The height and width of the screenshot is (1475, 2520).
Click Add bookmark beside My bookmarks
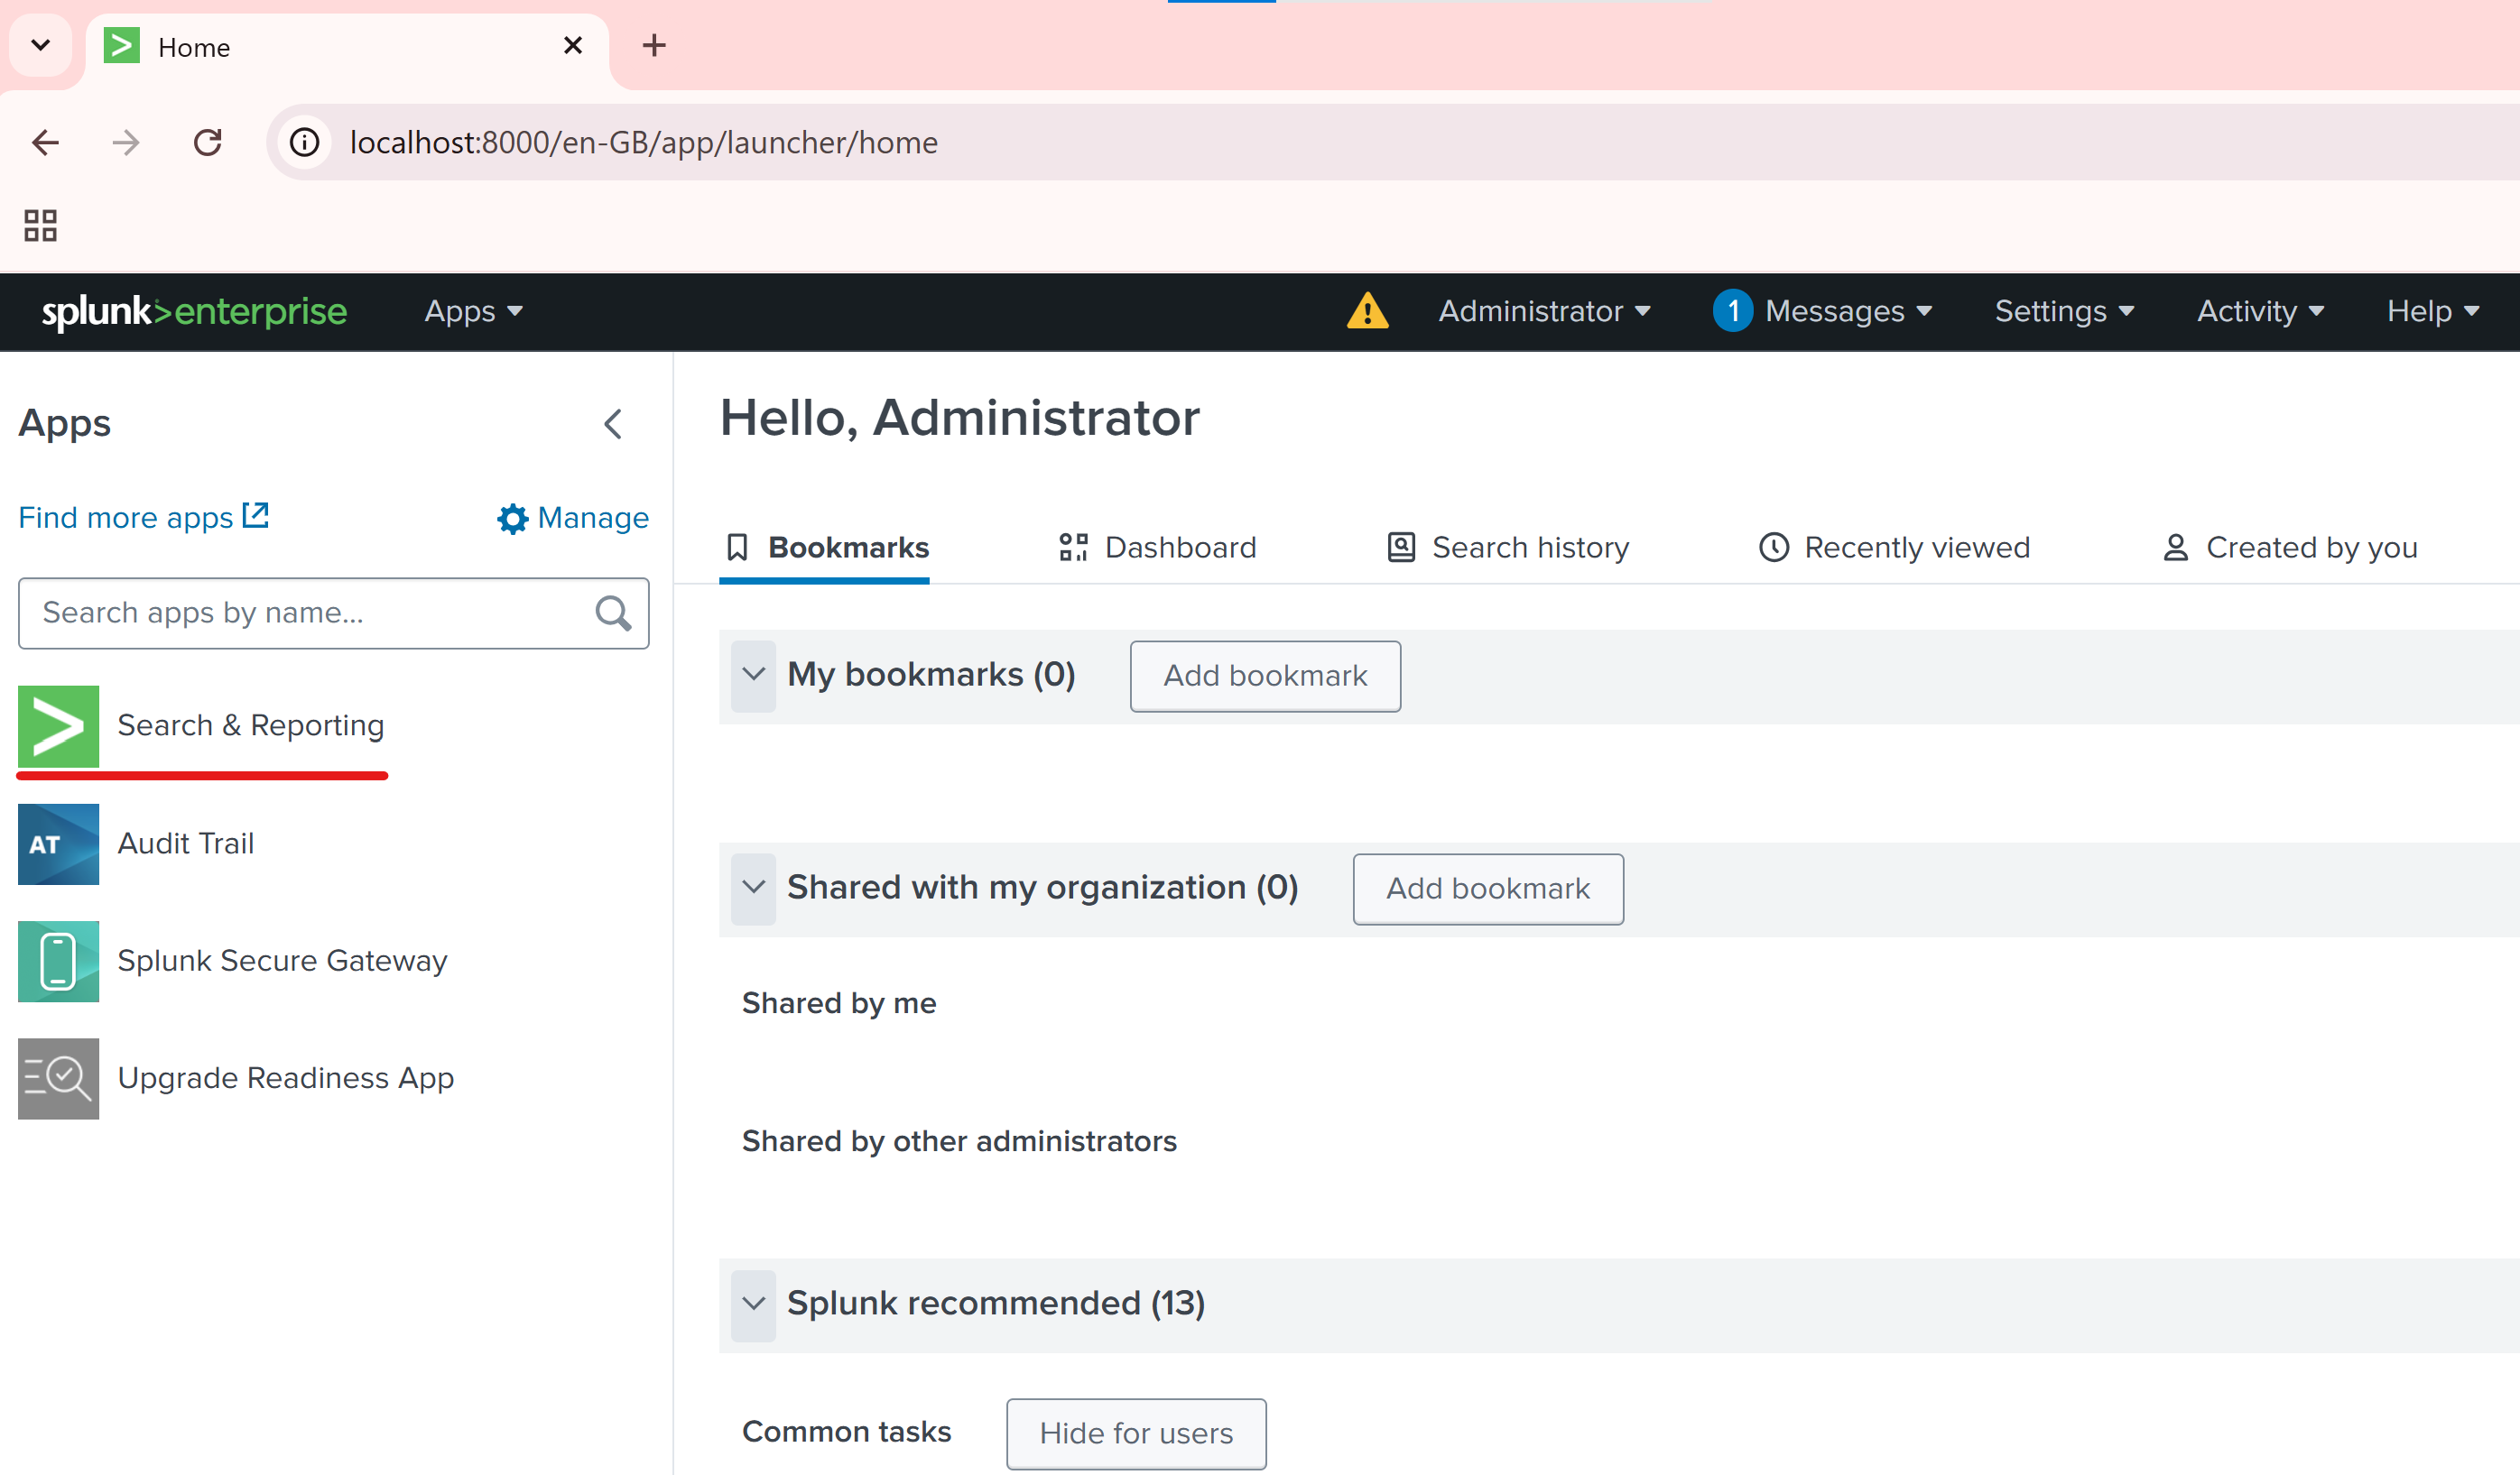coord(1264,677)
